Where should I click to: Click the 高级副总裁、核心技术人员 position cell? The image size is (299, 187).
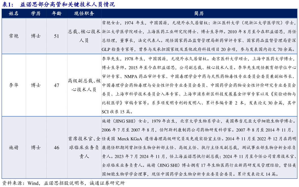83,85
